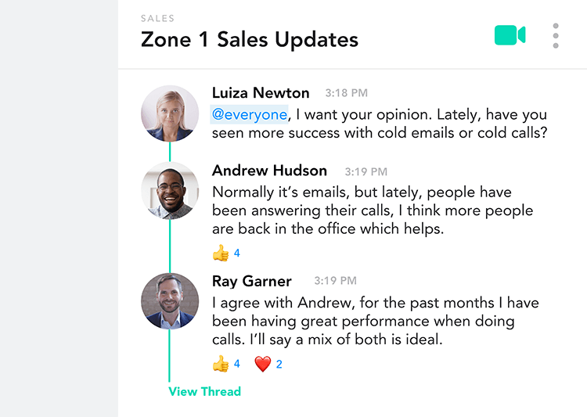The image size is (587, 417).
Task: Click Luiza Newton's profile avatar
Action: [x=170, y=113]
